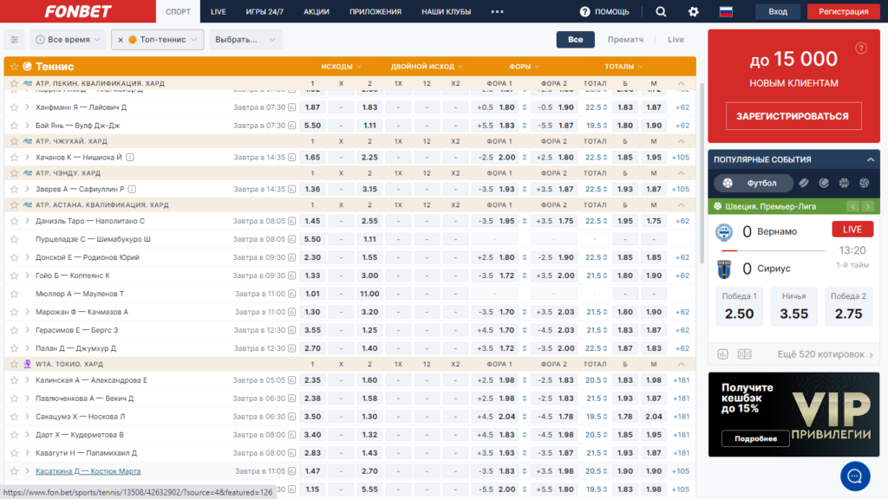This screenshot has height=499, width=888.
Task: Click info icon next to Зверев А — Сафиуллин Р
Action: [132, 189]
